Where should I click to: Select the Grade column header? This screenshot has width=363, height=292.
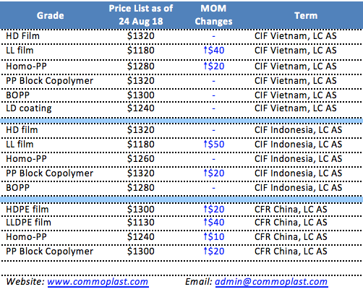(51, 15)
